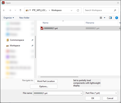Expand the address bar history dropdown
This screenshot has height=103, width=121.
(x=72, y=11)
